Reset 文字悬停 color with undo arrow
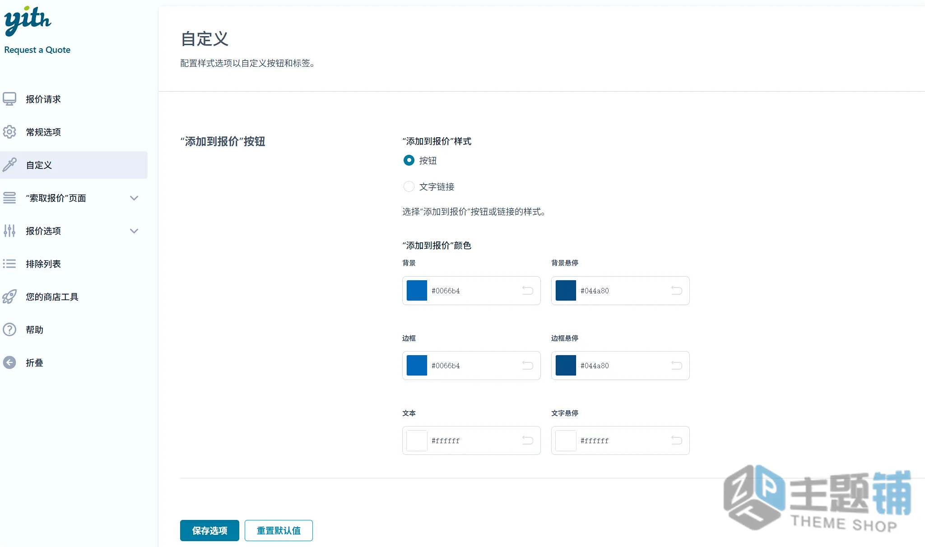 (x=677, y=440)
